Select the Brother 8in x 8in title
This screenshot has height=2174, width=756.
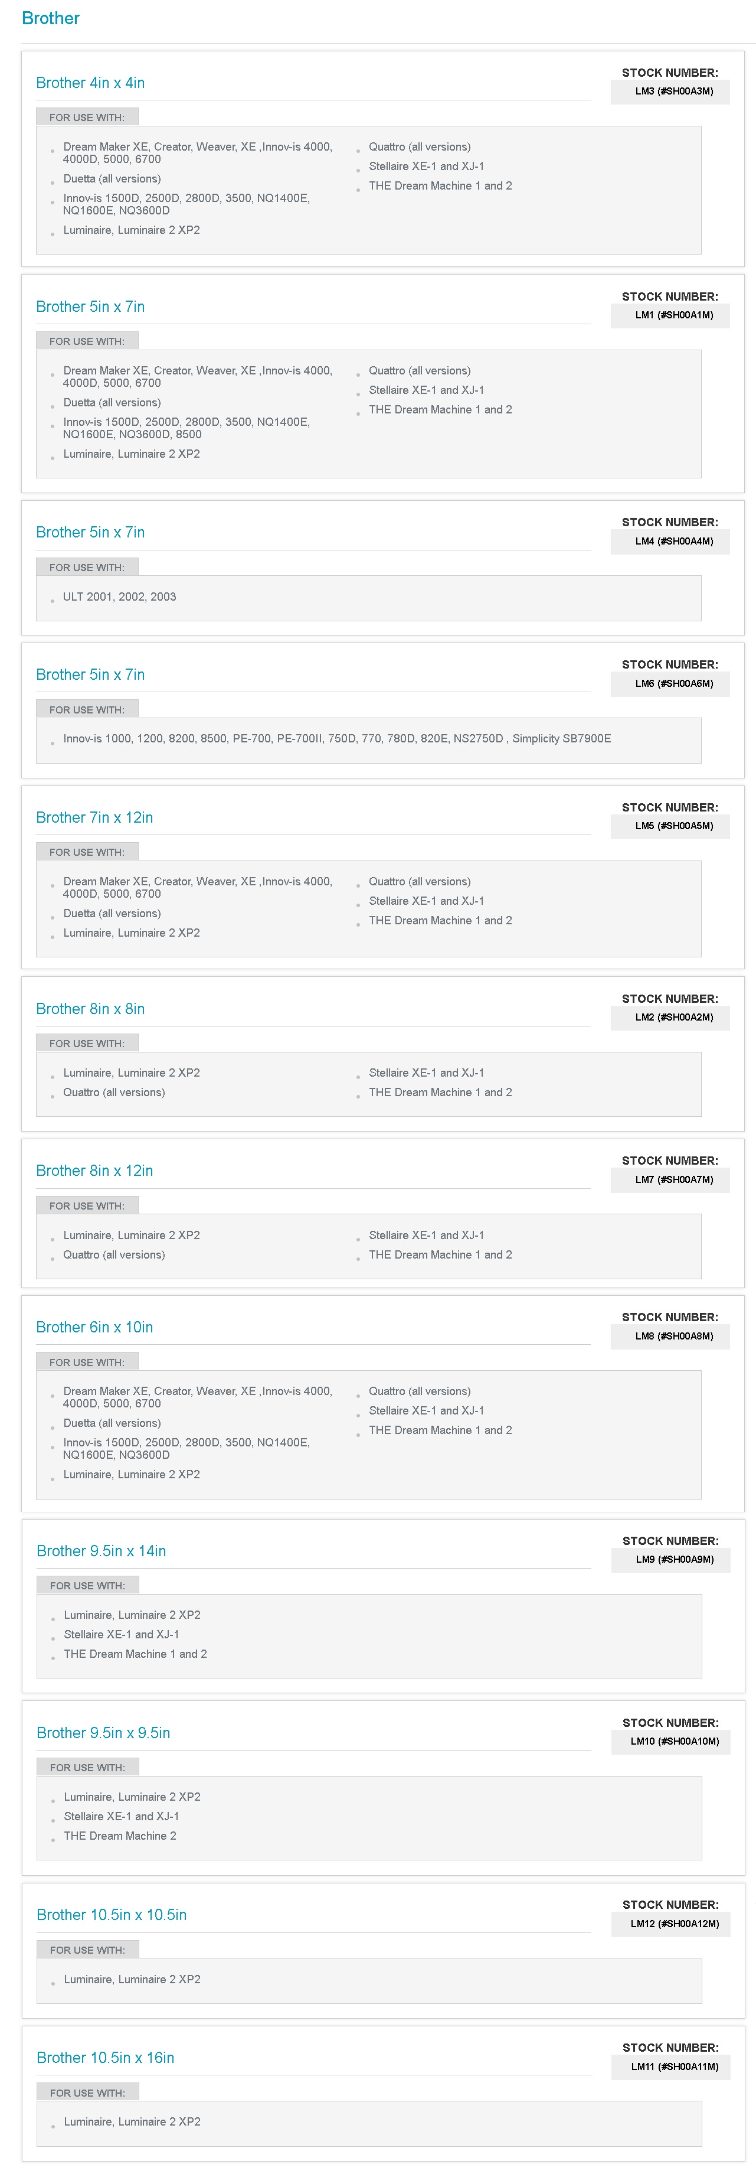coord(90,1009)
